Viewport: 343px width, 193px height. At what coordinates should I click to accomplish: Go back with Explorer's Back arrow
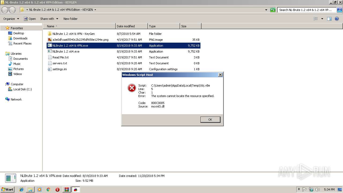click(x=5, y=10)
